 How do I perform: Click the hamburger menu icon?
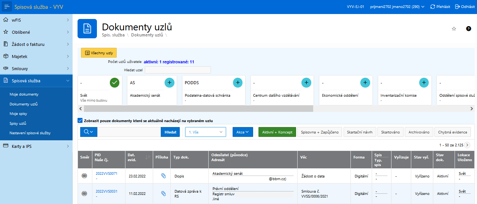[x=7, y=7]
